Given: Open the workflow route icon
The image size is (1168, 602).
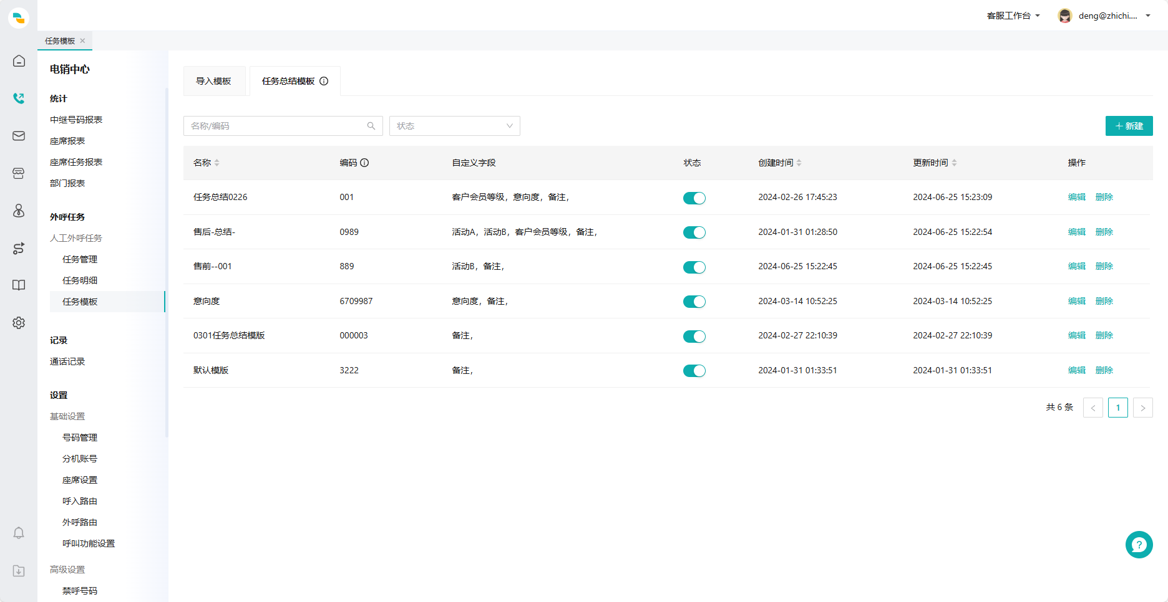Looking at the screenshot, I should [19, 248].
